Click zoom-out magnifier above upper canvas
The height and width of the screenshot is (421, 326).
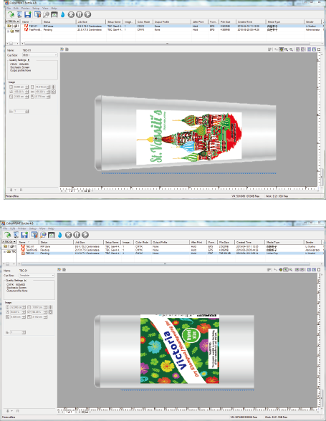(x=292, y=49)
